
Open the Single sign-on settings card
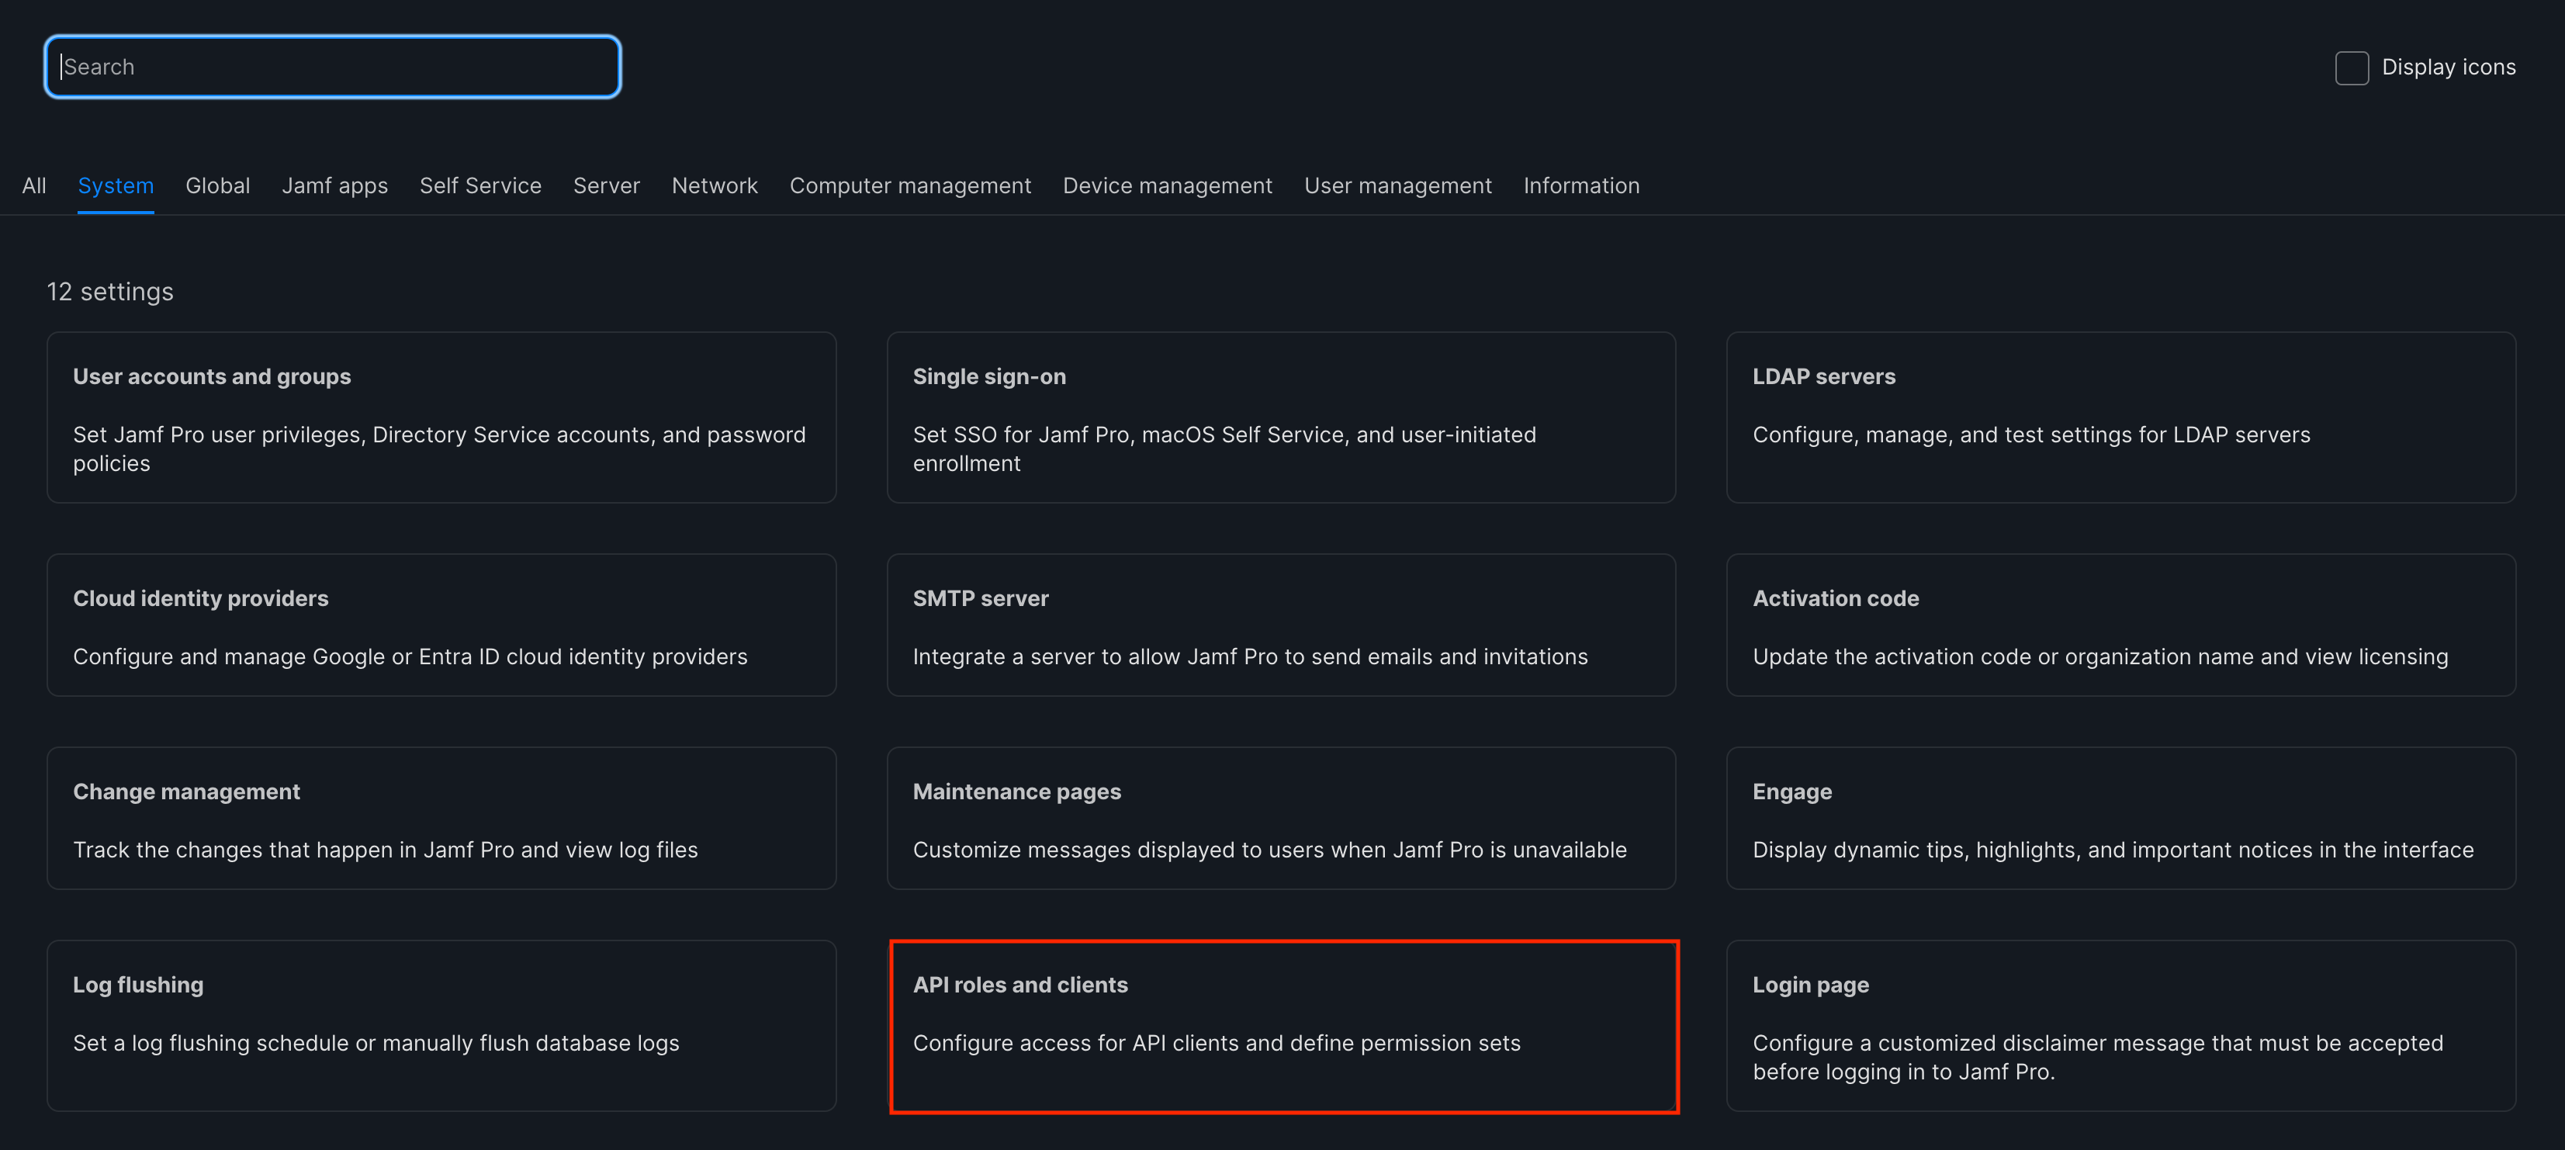tap(1280, 417)
